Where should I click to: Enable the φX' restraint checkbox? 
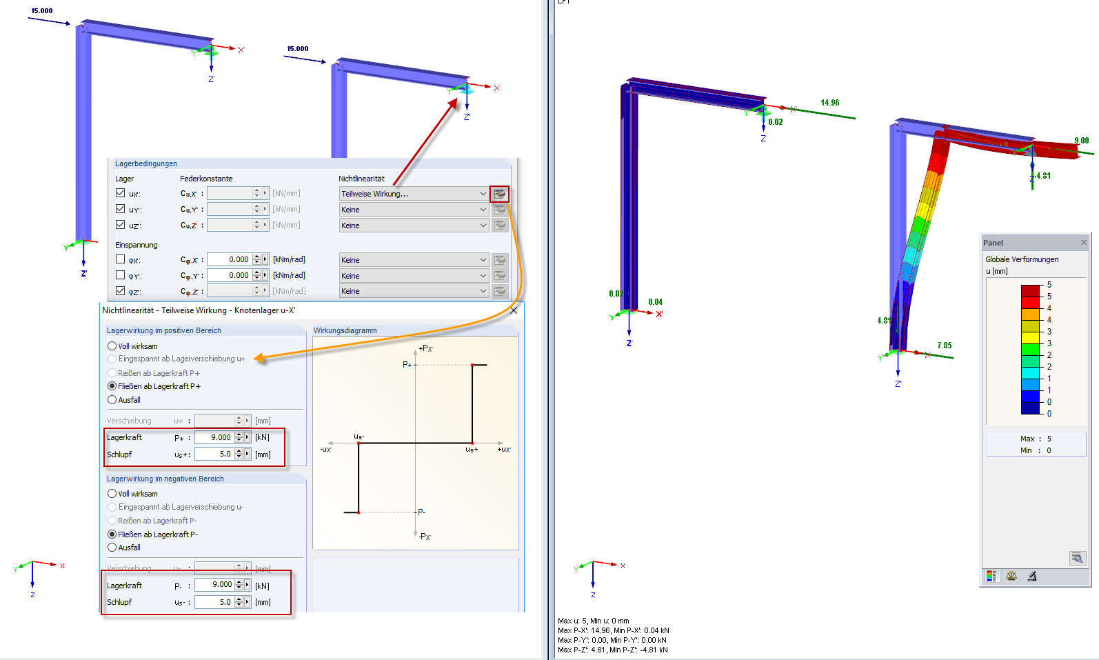[x=121, y=259]
